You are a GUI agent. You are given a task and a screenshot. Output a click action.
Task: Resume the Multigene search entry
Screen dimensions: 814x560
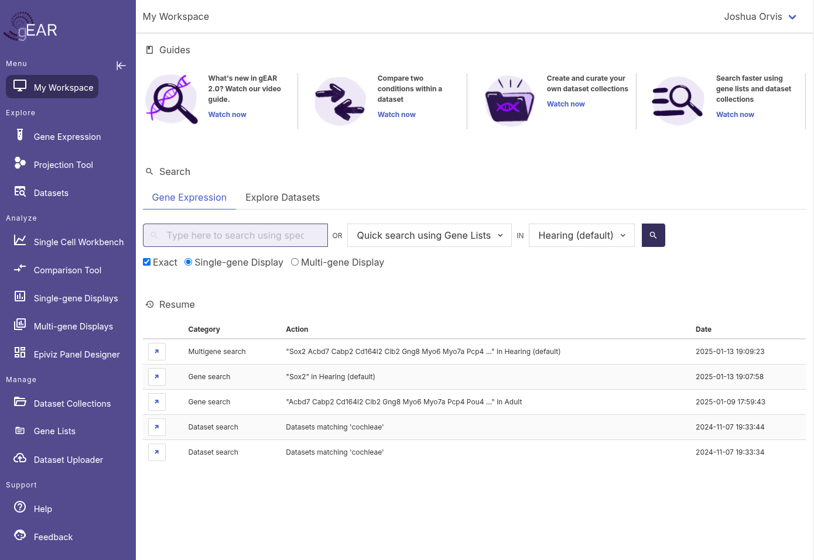157,352
